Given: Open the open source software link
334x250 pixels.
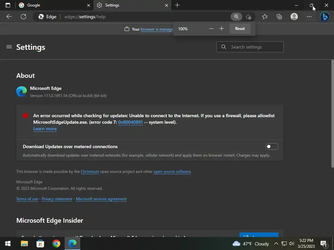Looking at the screenshot, I should tap(172, 172).
